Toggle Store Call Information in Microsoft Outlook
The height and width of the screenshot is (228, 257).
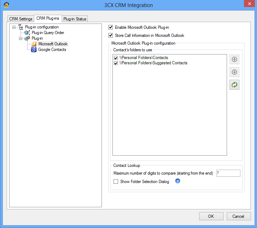point(110,35)
